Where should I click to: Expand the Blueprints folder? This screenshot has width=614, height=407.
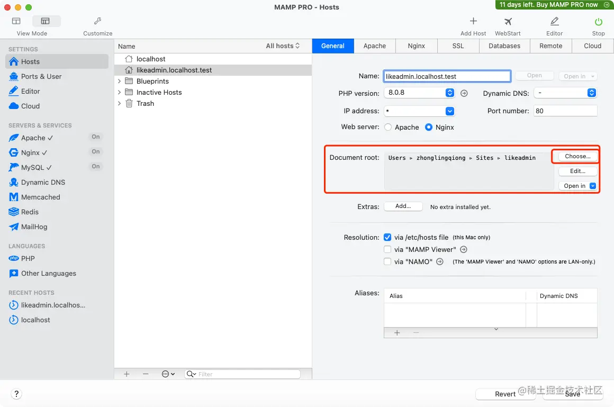pyautogui.click(x=120, y=81)
